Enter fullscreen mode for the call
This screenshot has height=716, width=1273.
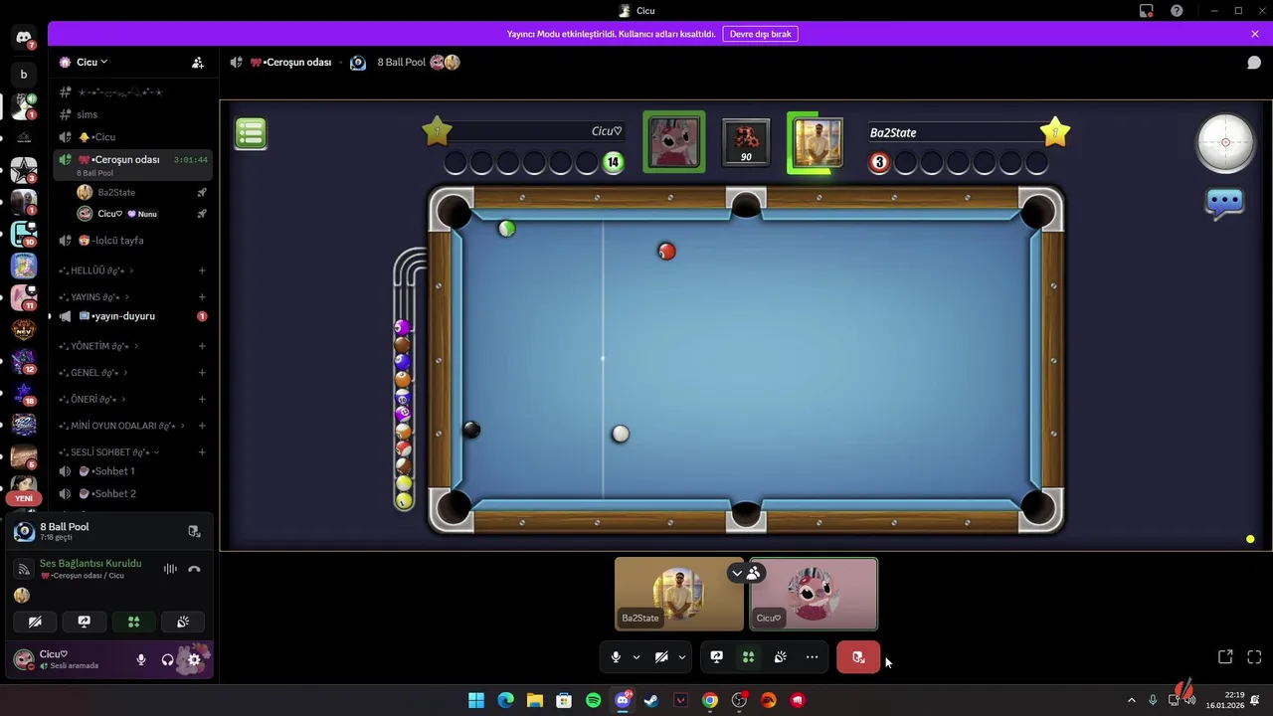point(1254,657)
